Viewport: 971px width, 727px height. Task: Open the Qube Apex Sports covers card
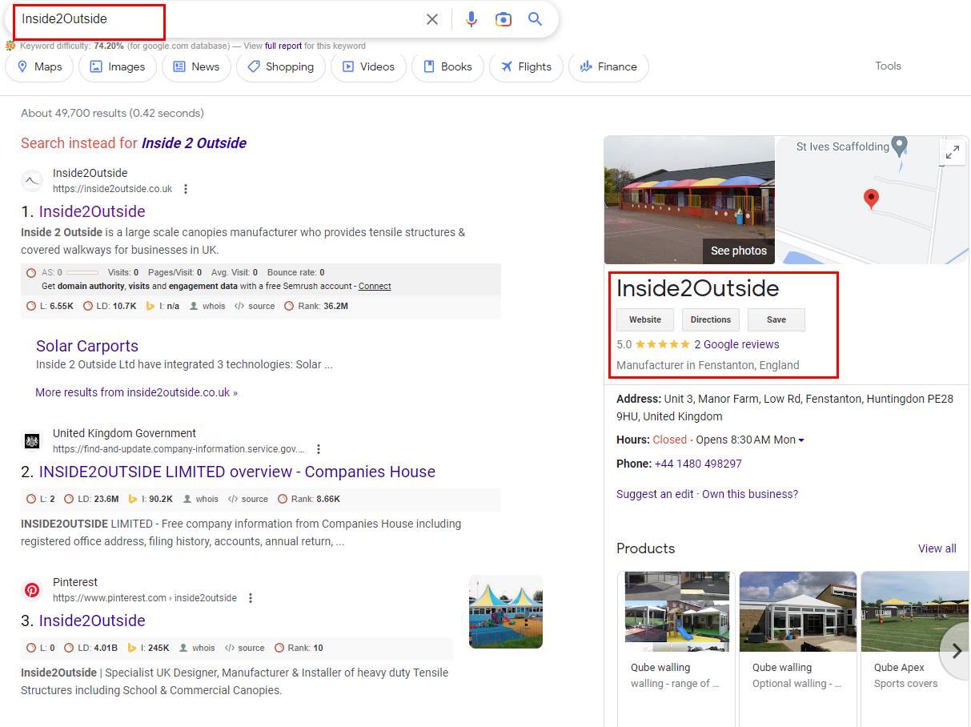pyautogui.click(x=916, y=649)
